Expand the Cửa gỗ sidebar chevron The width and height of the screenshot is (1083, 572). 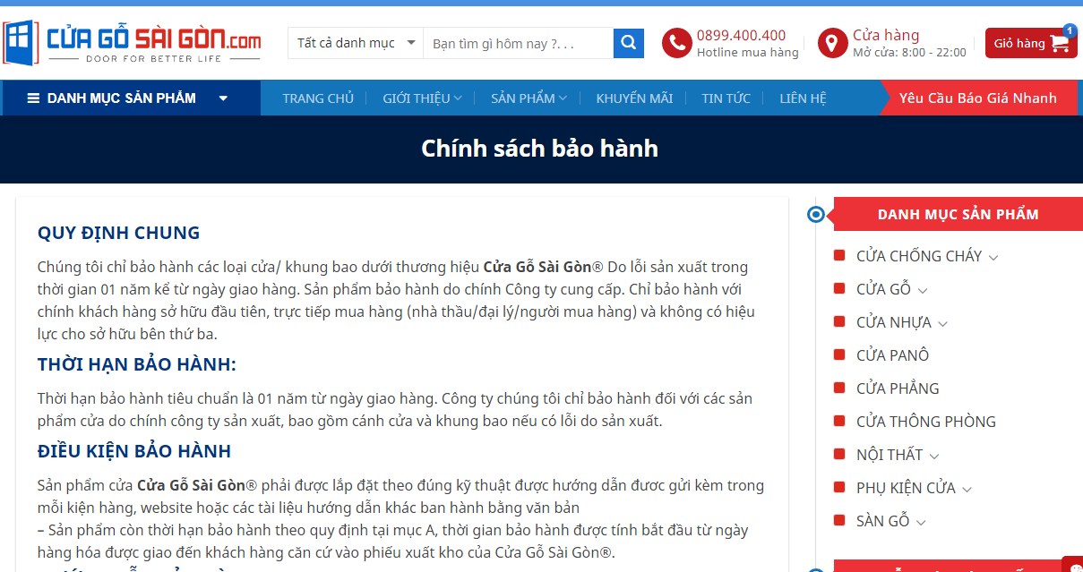(923, 290)
